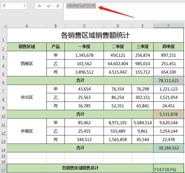The image size is (185, 173).
Task: Cancel the formula entry with X icon
Action: click(40, 6)
